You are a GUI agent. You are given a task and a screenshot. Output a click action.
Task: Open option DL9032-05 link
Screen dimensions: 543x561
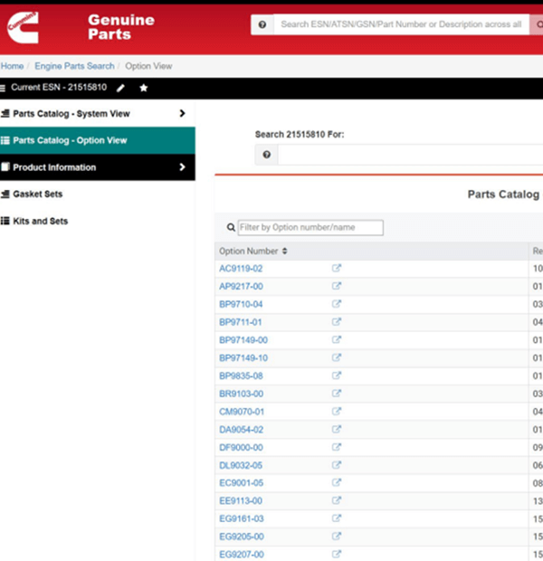[241, 465]
